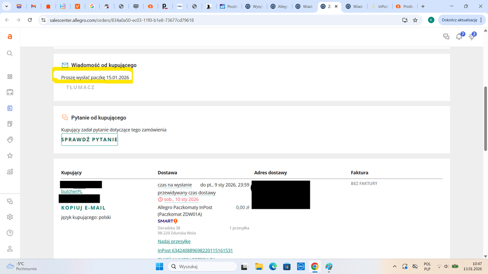Click the Allegro logo in the sidebar

[10, 37]
